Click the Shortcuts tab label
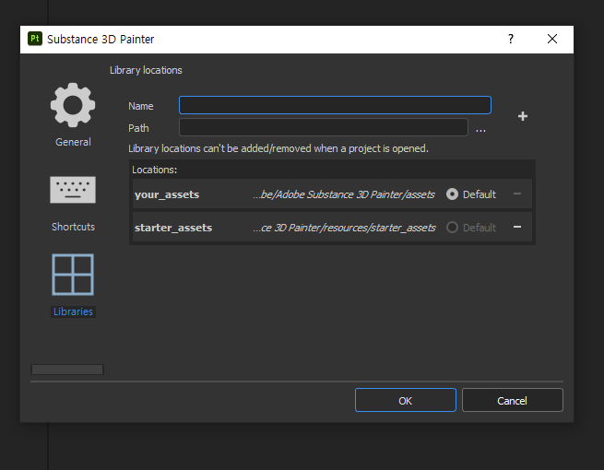 73,227
